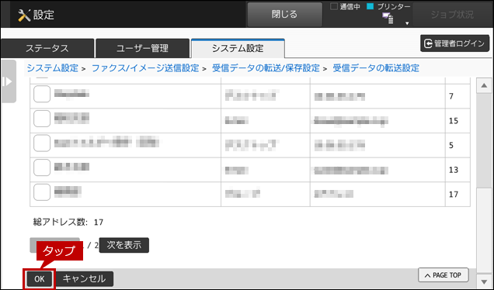Click the scrollbar down arrow
This screenshot has height=290, width=494.
click(x=484, y=281)
